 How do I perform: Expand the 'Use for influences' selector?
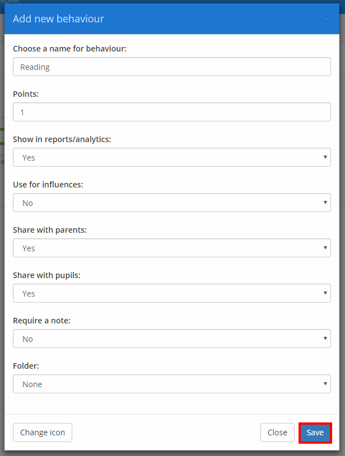click(171, 203)
